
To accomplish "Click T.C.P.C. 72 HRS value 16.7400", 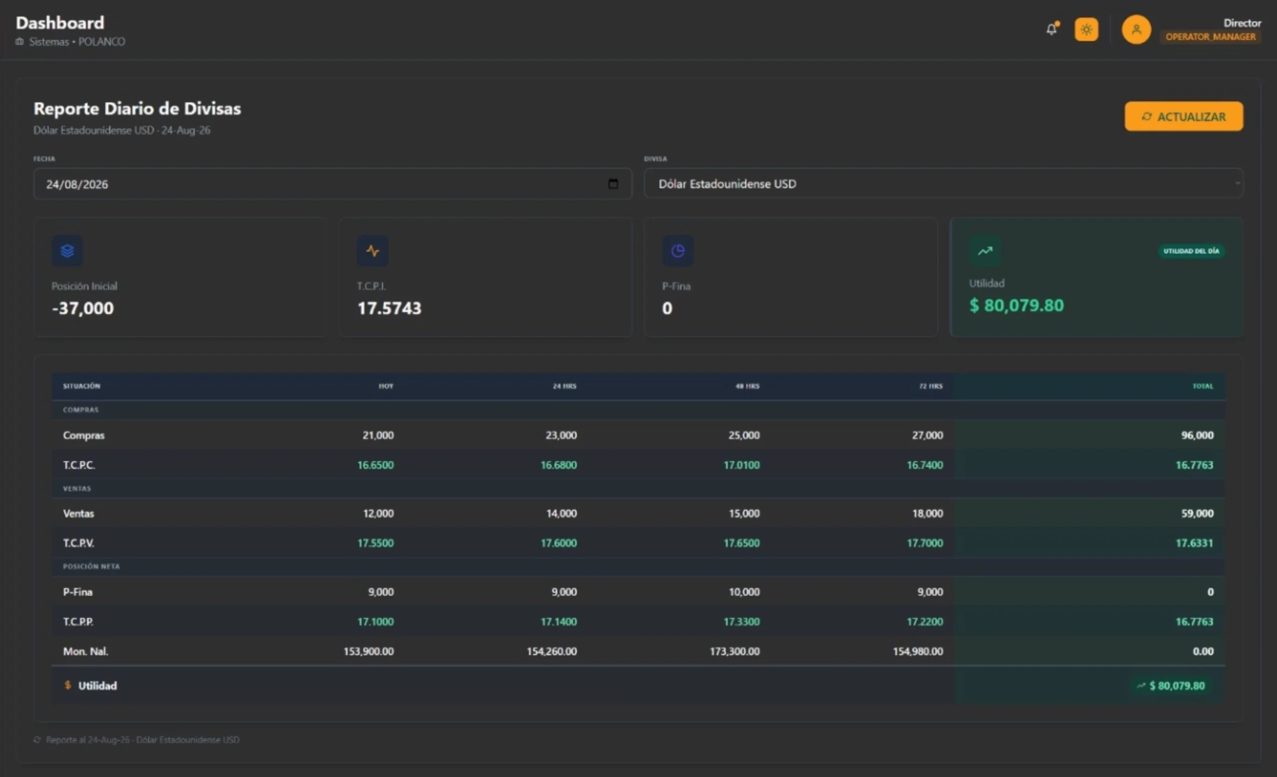I will pos(925,465).
